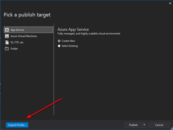
Task: Select the App Service tab label
Action: pos(17,30)
